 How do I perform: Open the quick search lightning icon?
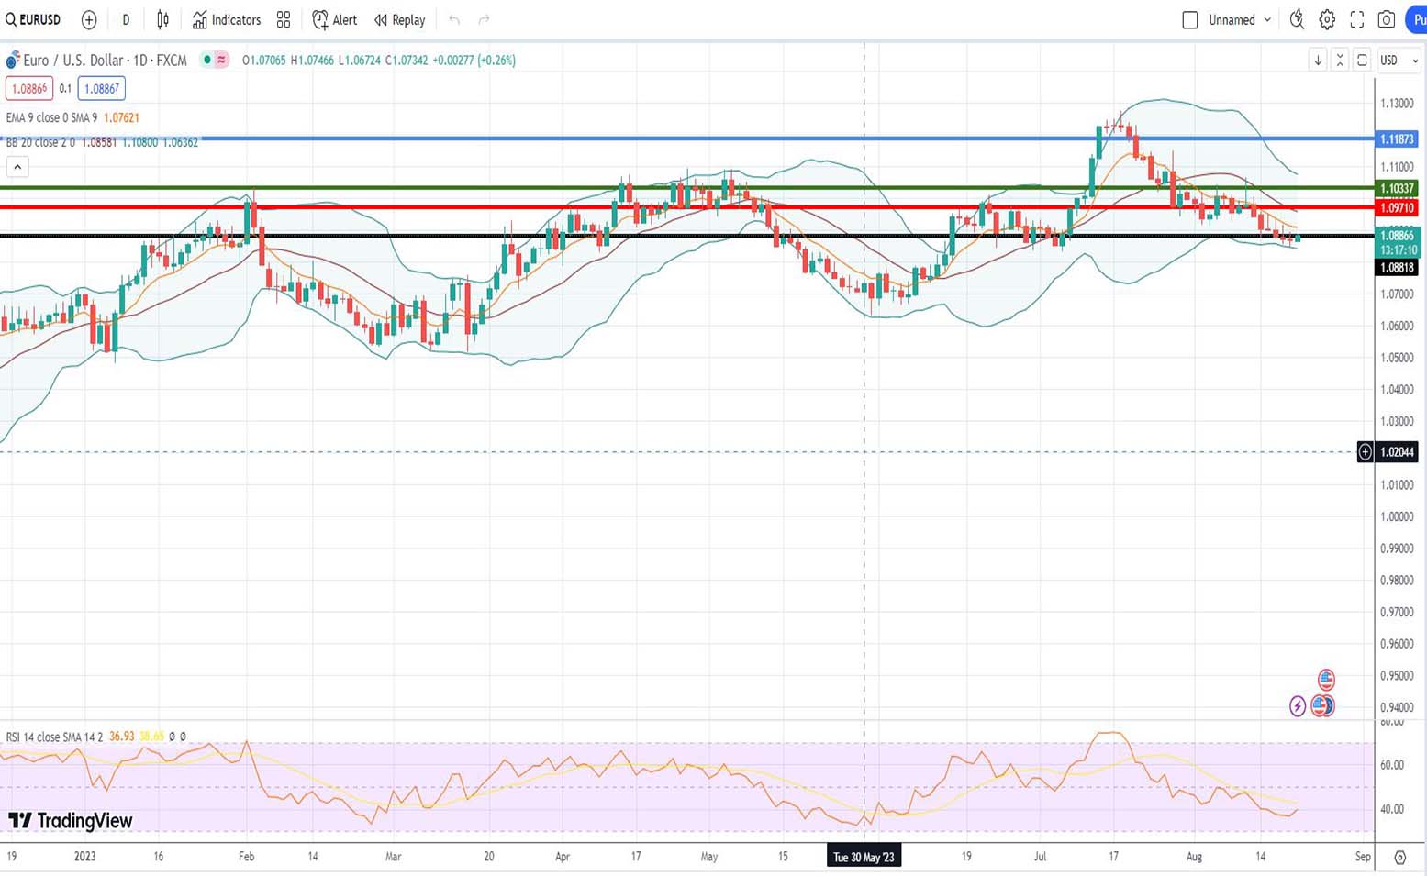1297,19
